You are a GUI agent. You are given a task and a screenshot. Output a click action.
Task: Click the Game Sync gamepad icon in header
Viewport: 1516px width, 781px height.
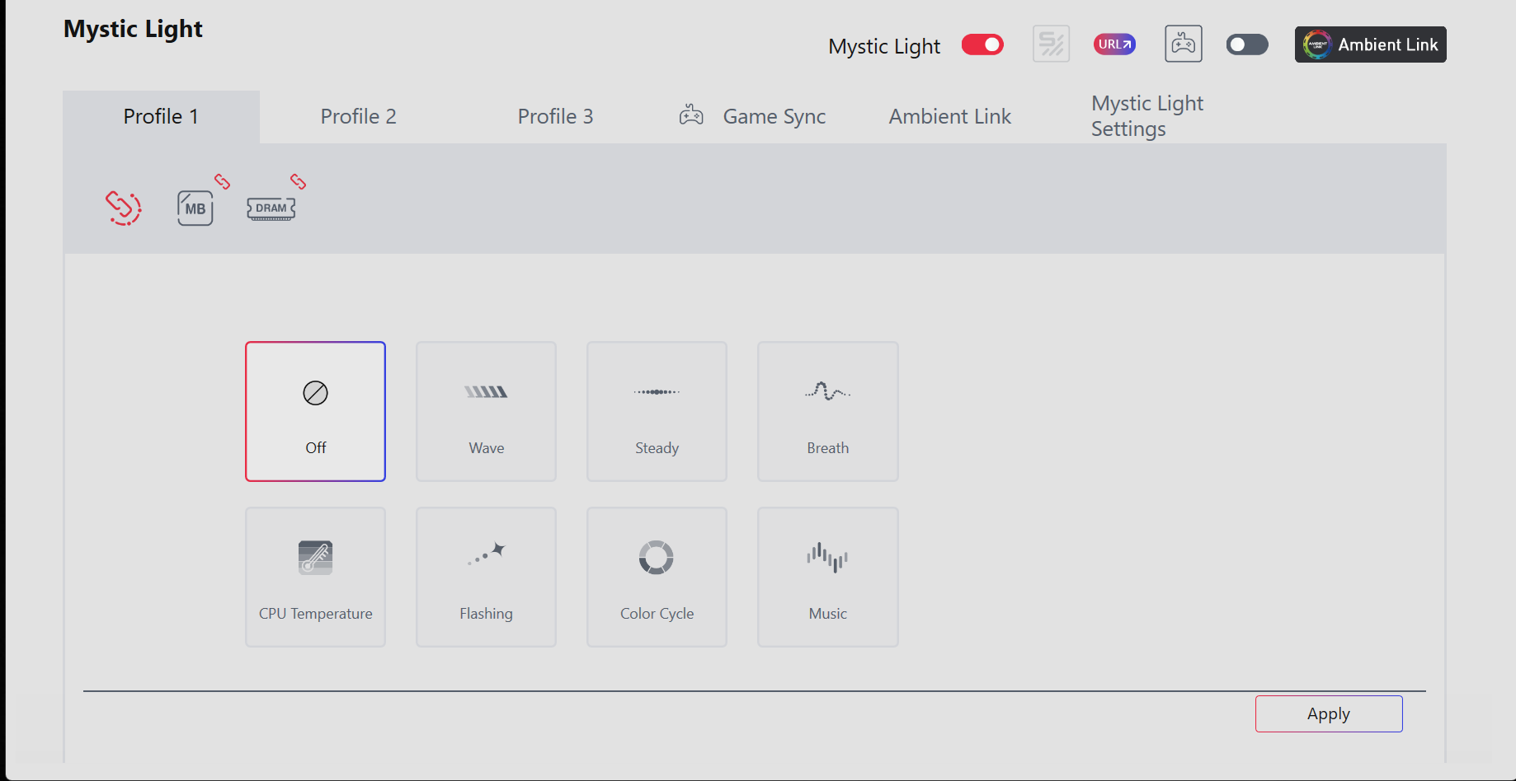point(1184,44)
